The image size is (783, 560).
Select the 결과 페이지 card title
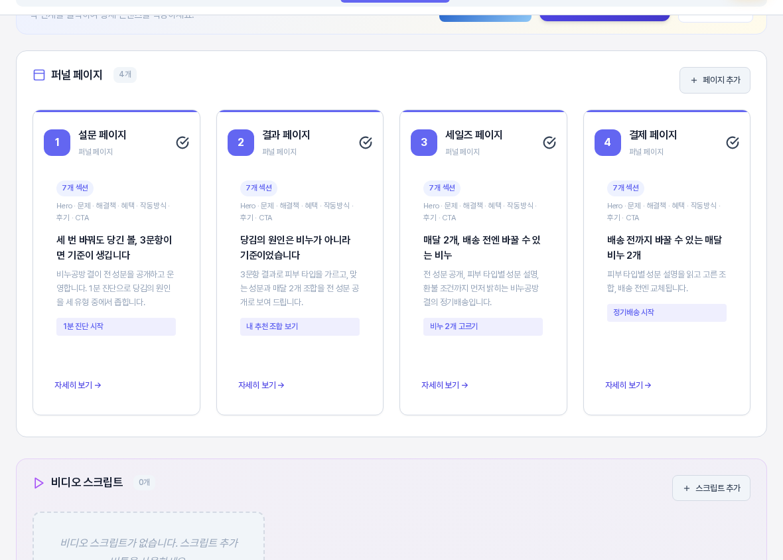tap(286, 135)
